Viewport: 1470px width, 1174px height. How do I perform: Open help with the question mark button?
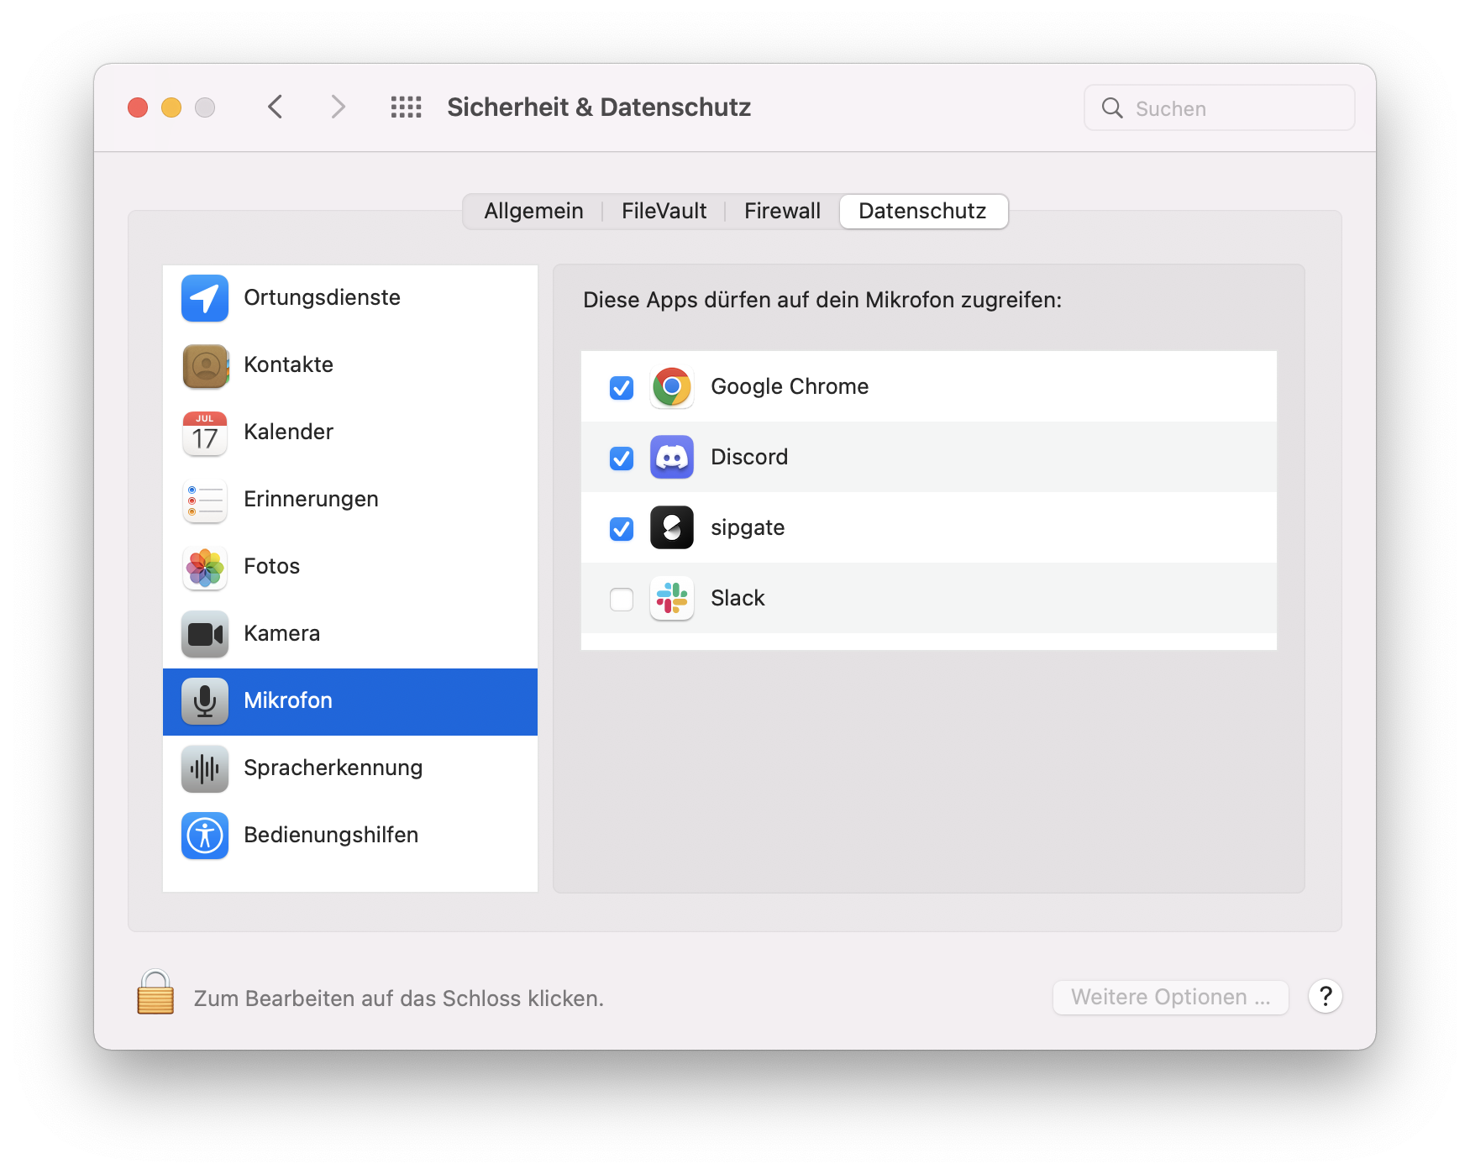pyautogui.click(x=1325, y=997)
